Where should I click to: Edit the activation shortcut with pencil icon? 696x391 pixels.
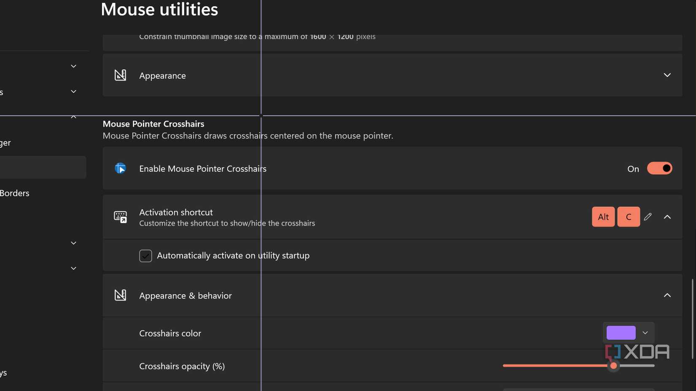tap(648, 217)
